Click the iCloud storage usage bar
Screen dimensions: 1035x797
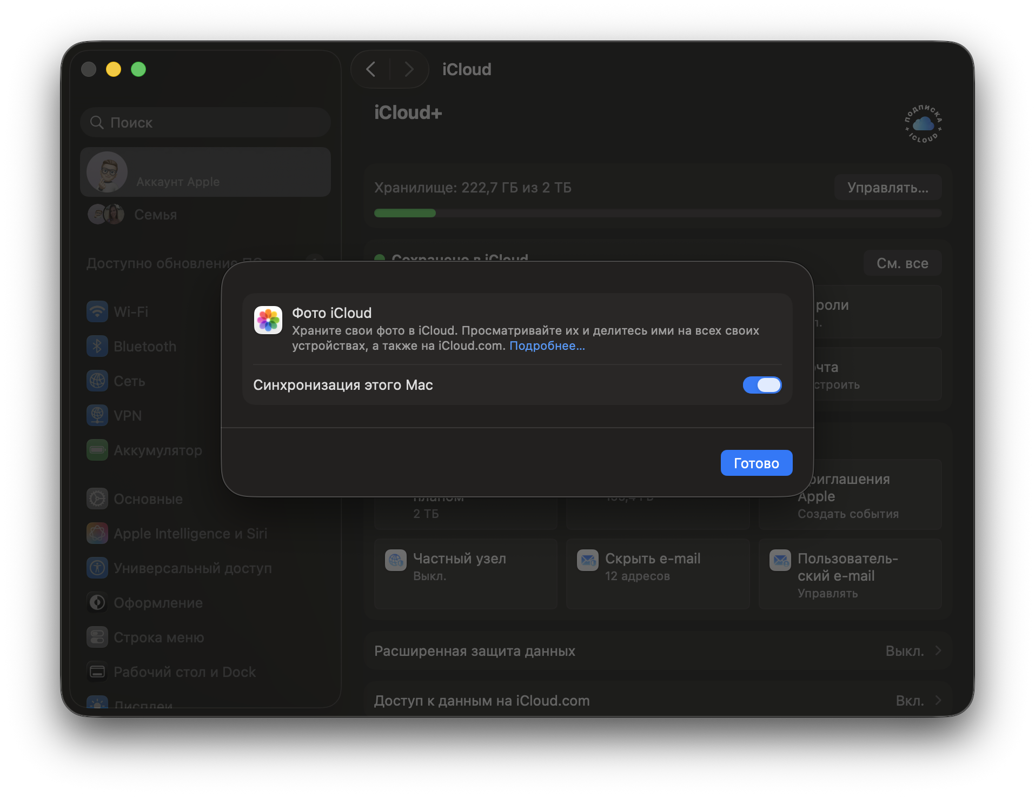658,213
